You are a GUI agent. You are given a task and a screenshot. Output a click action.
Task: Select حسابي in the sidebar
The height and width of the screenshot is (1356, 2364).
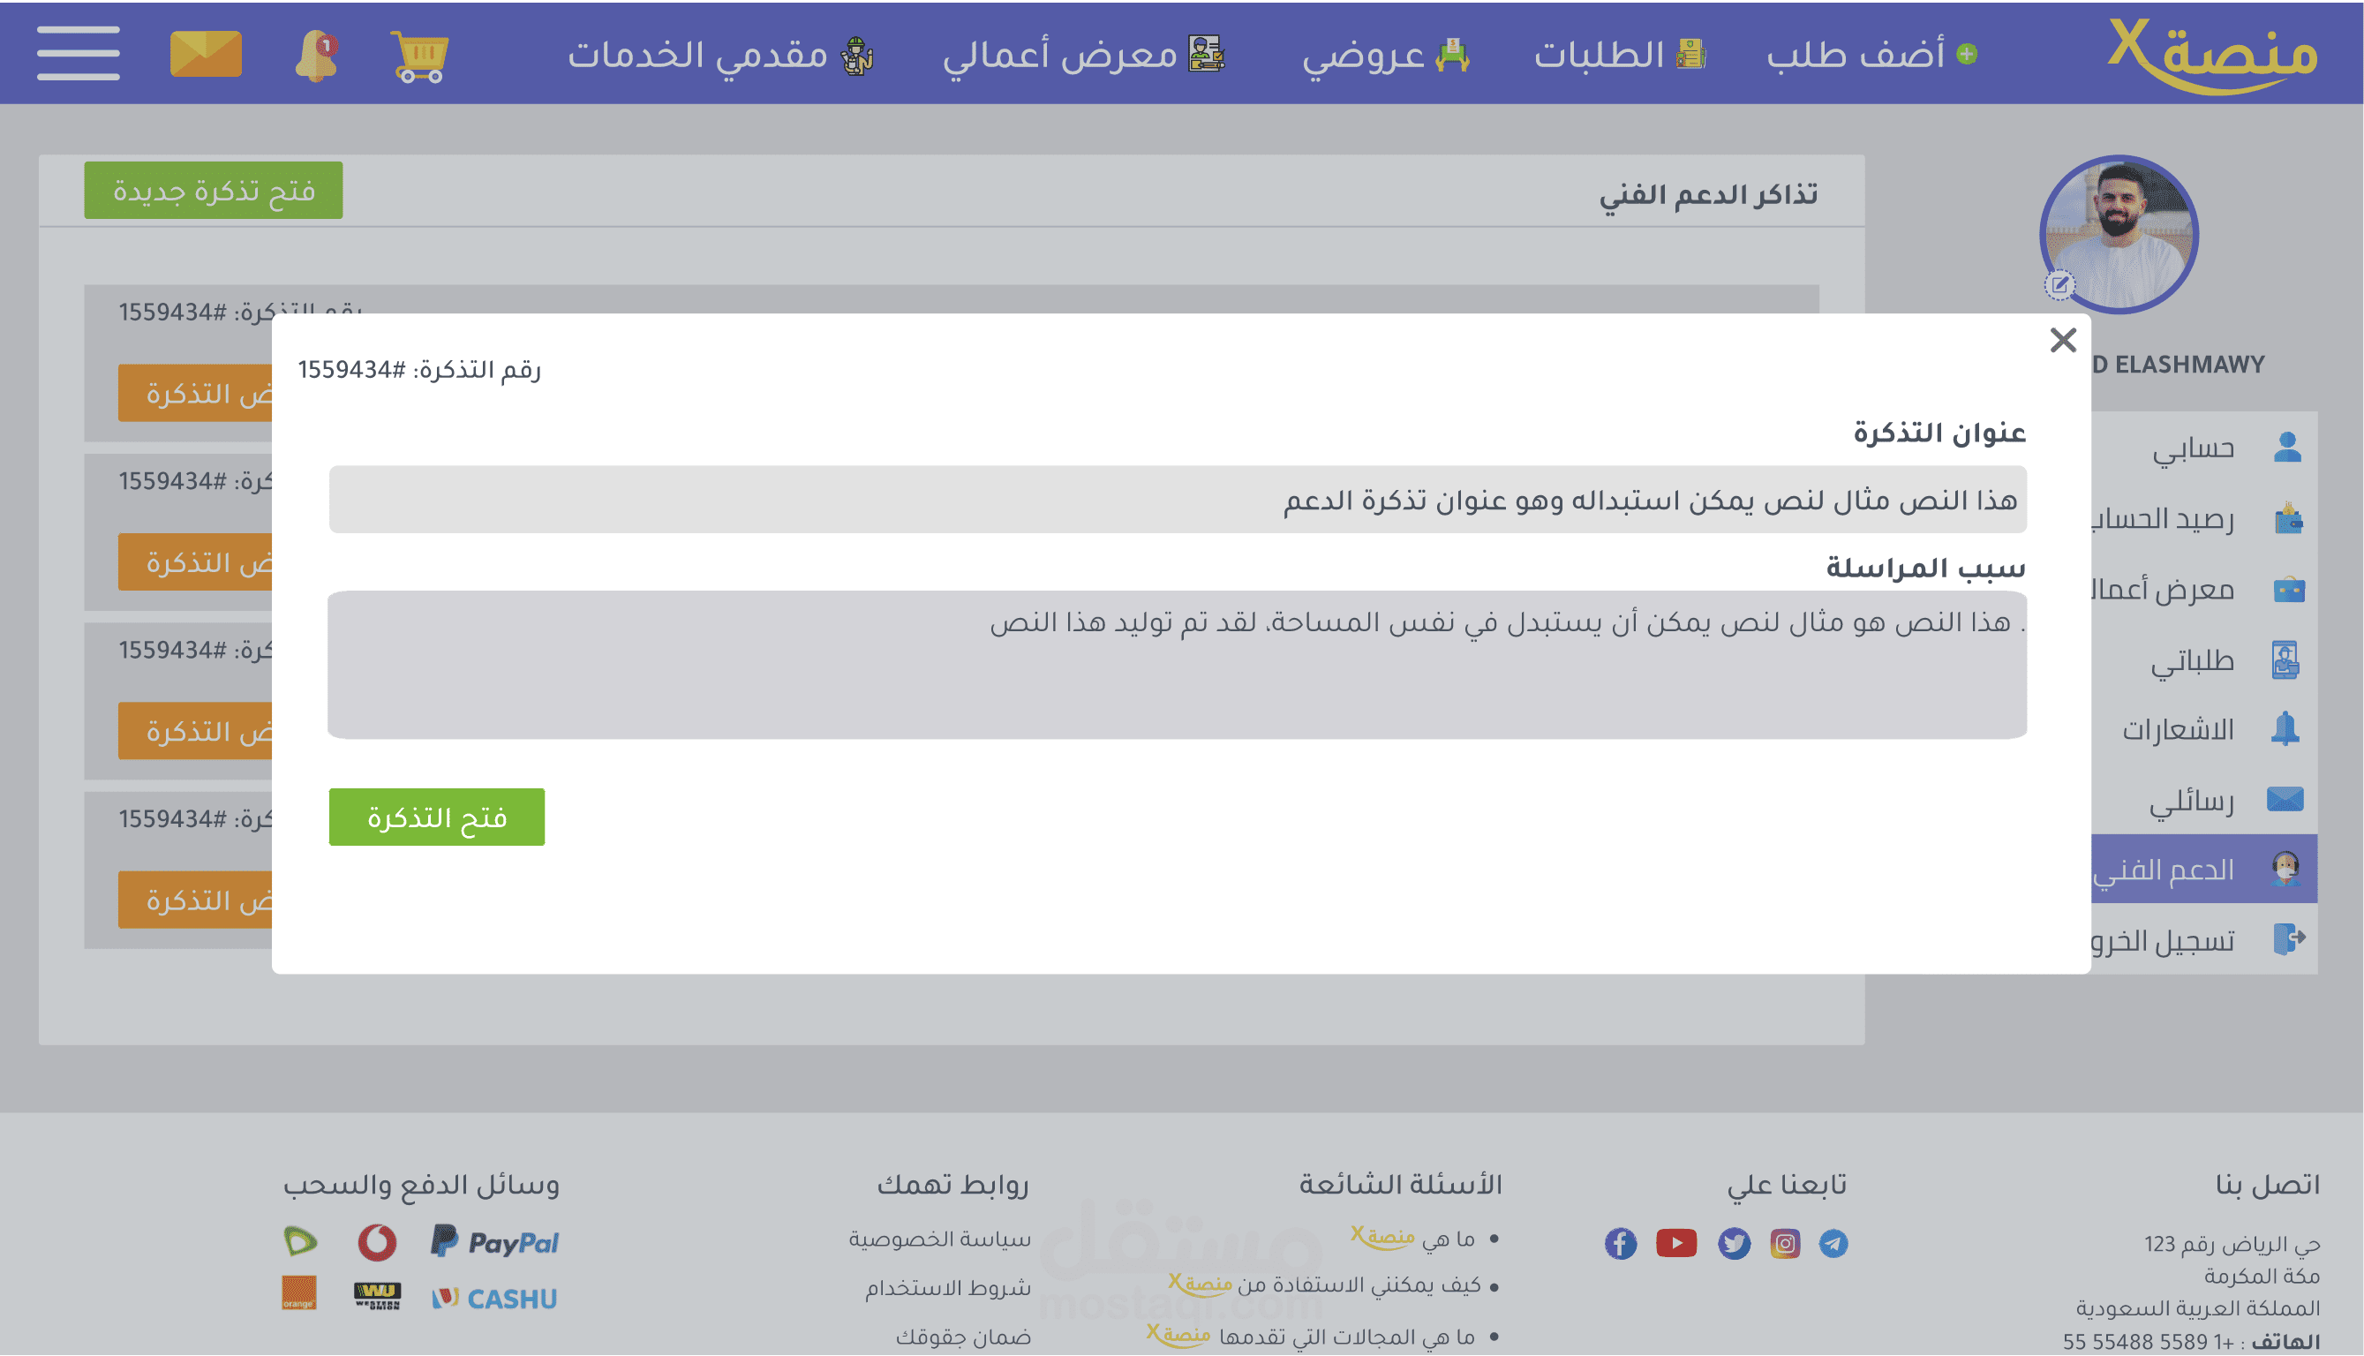pos(2194,448)
